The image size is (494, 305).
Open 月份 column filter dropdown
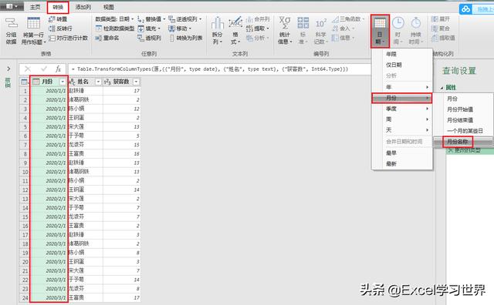[63, 82]
